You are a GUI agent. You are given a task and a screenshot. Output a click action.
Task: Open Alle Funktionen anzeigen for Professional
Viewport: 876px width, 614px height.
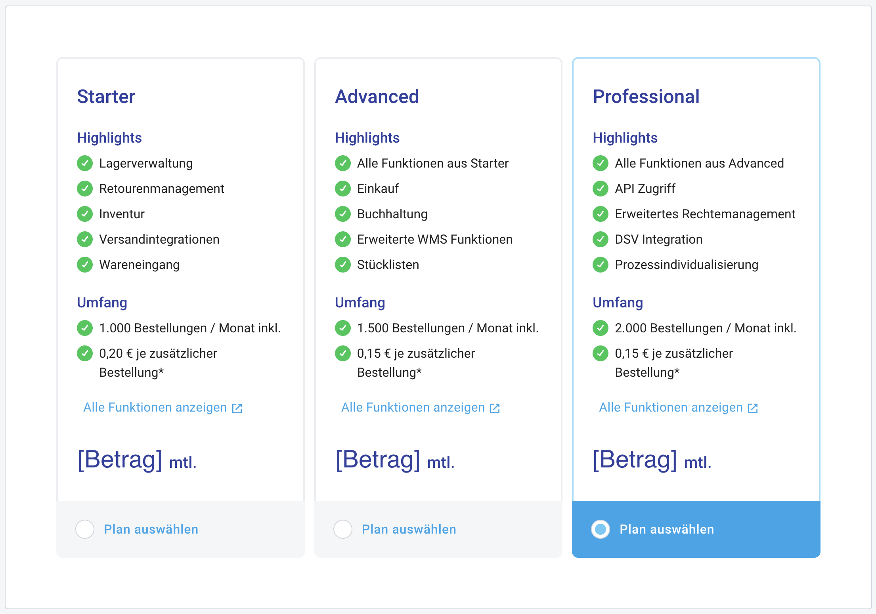tap(671, 407)
